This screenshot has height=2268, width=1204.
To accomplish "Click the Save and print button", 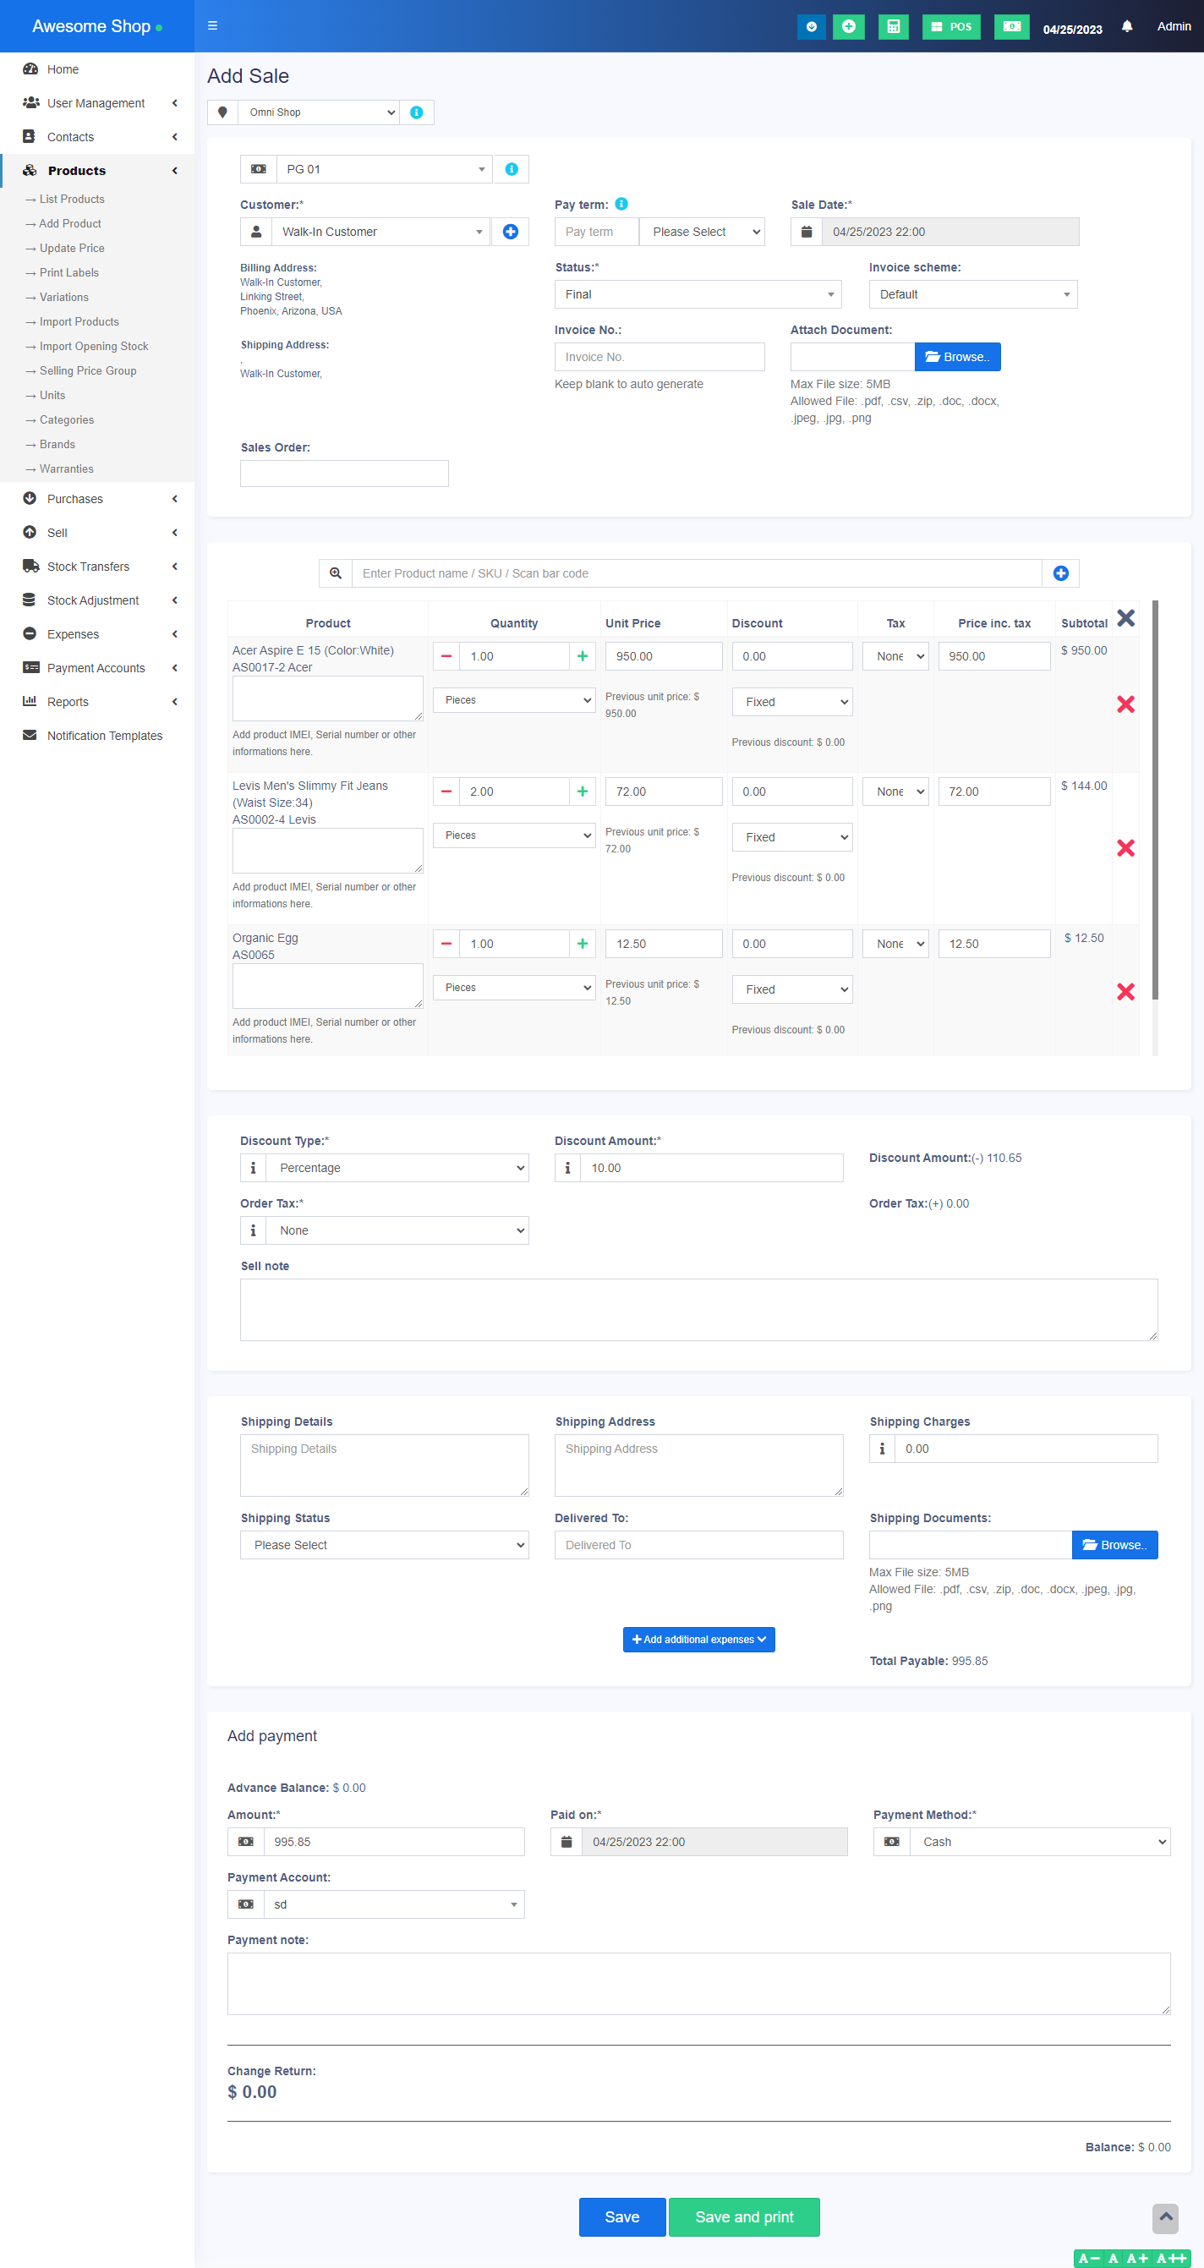I will 744,2216.
